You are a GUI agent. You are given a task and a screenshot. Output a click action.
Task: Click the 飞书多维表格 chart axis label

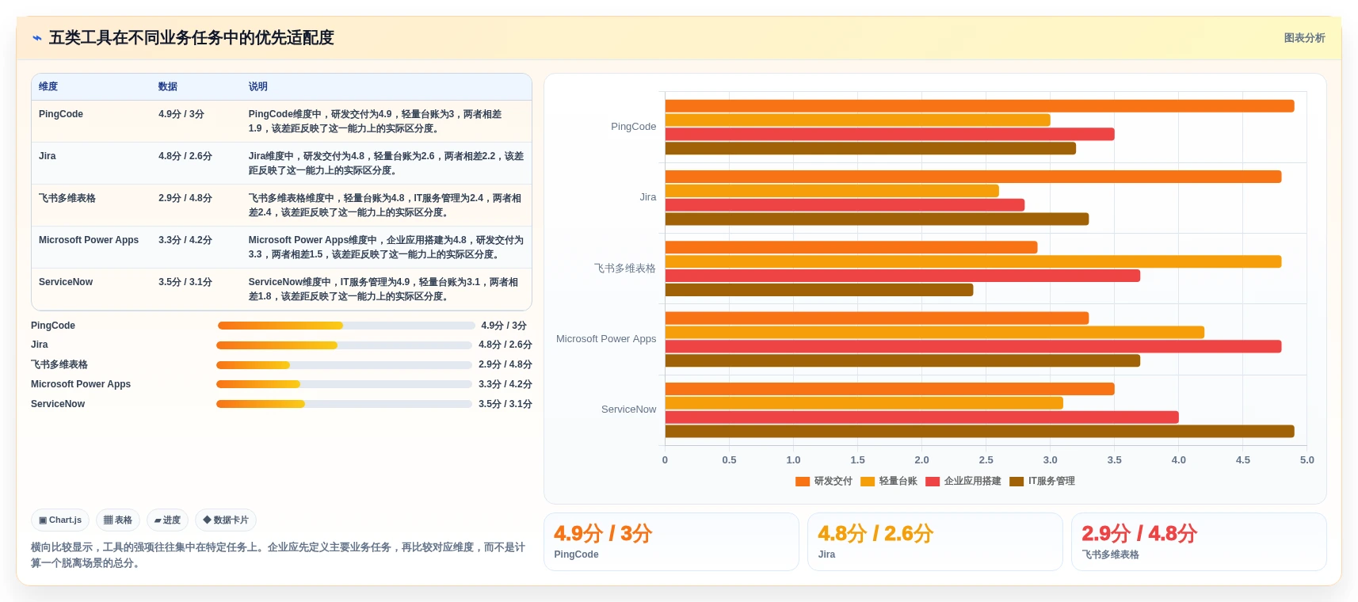point(625,269)
